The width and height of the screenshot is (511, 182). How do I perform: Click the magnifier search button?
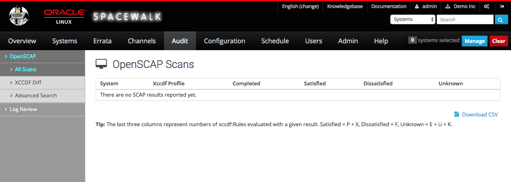coord(501,19)
